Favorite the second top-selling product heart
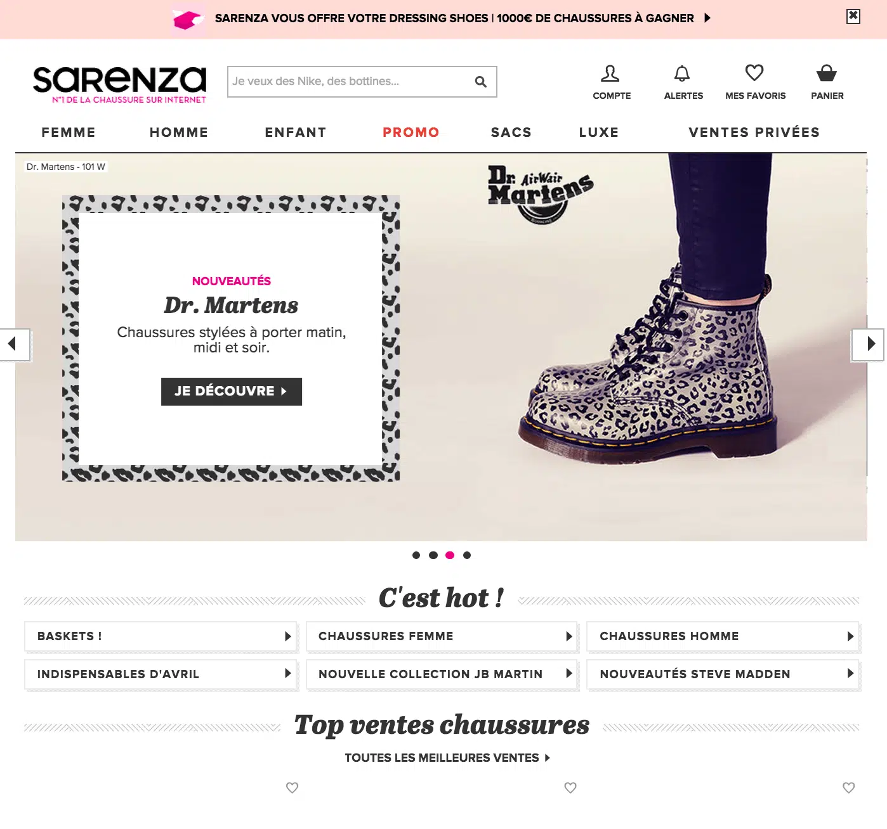 (x=570, y=788)
